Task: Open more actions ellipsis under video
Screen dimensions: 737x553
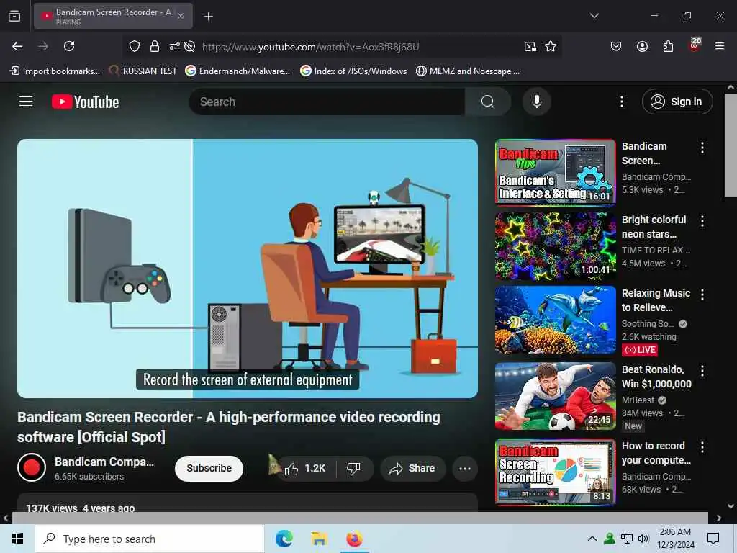Action: point(465,468)
